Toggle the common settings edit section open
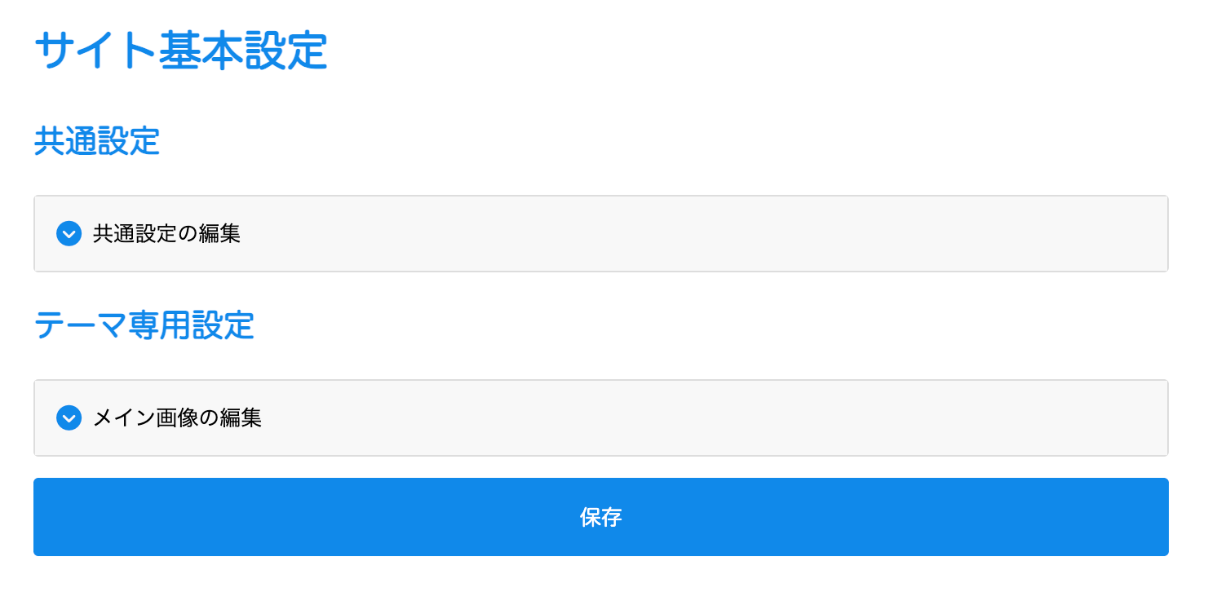The height and width of the screenshot is (592, 1208). (166, 234)
